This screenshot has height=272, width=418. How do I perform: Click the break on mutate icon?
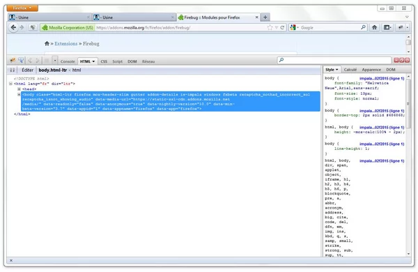pos(13,70)
